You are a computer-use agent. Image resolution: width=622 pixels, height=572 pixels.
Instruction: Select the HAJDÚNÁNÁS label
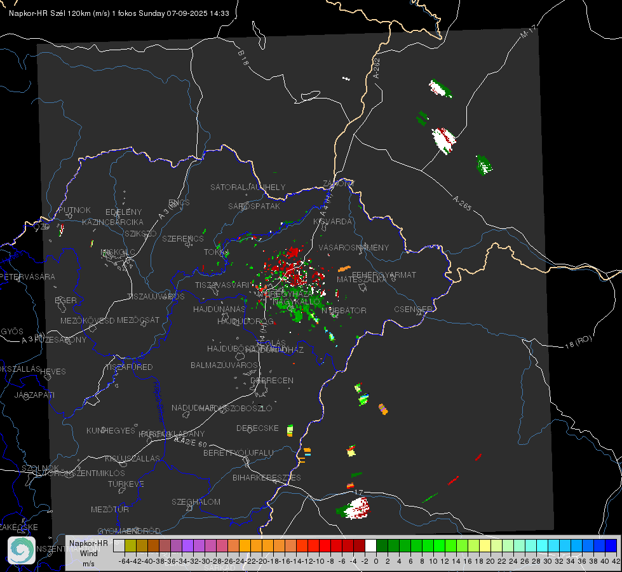[x=219, y=309]
